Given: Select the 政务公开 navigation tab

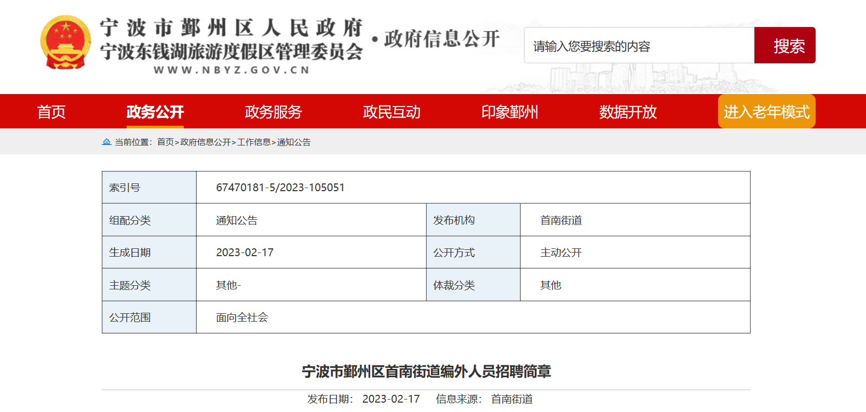Looking at the screenshot, I should click(x=155, y=112).
